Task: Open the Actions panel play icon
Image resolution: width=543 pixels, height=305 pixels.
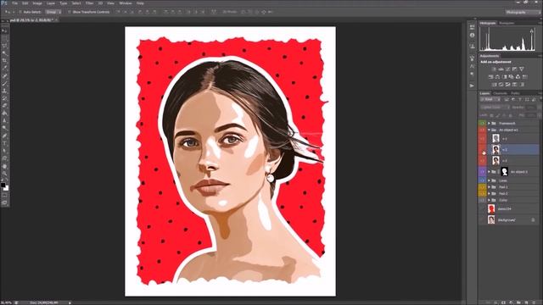Action: (472, 86)
